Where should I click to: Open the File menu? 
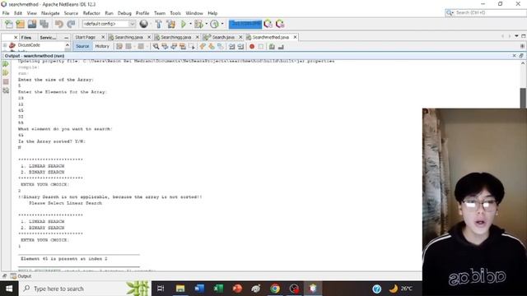6,13
